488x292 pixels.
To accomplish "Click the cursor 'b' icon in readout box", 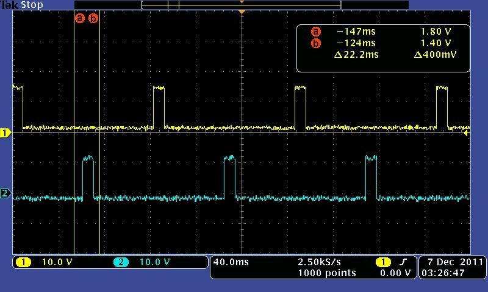I will [315, 43].
